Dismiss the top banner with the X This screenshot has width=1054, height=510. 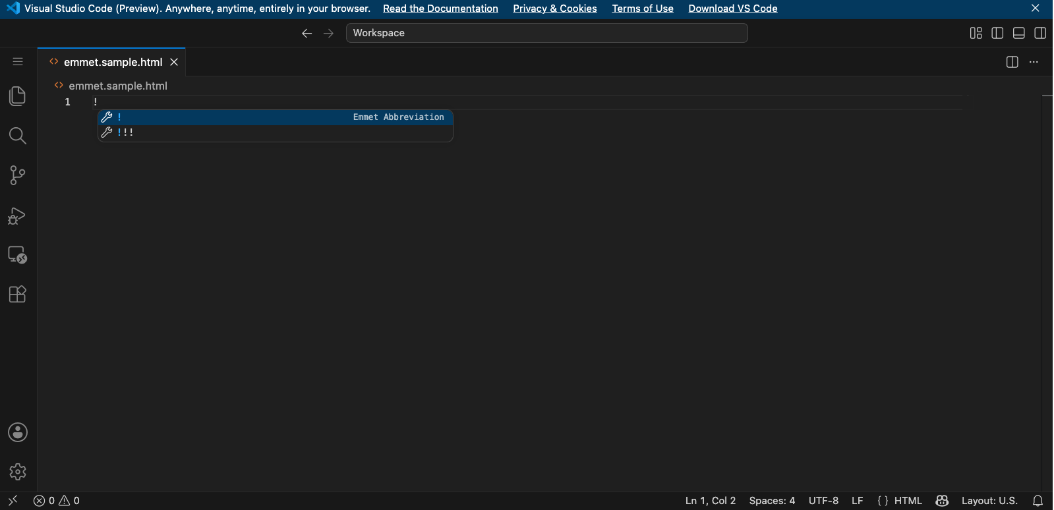(x=1036, y=9)
